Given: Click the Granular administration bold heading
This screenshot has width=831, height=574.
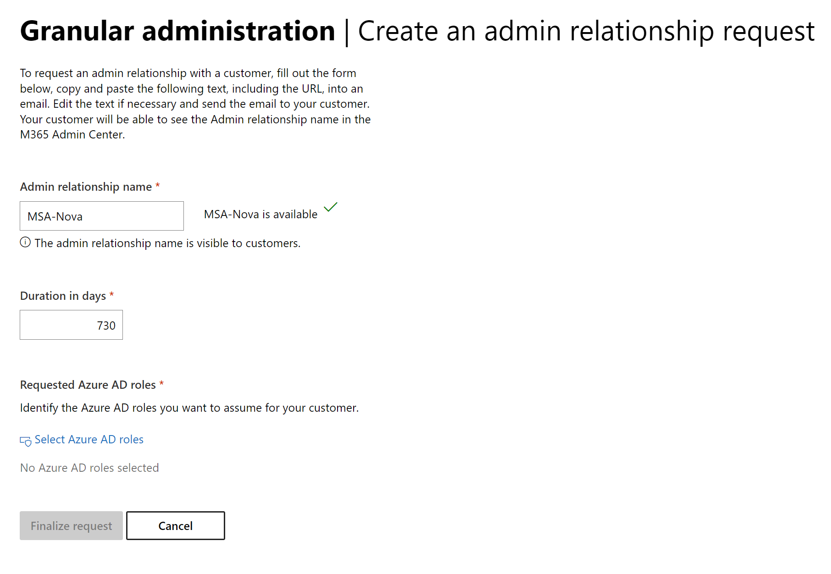Looking at the screenshot, I should click(177, 31).
